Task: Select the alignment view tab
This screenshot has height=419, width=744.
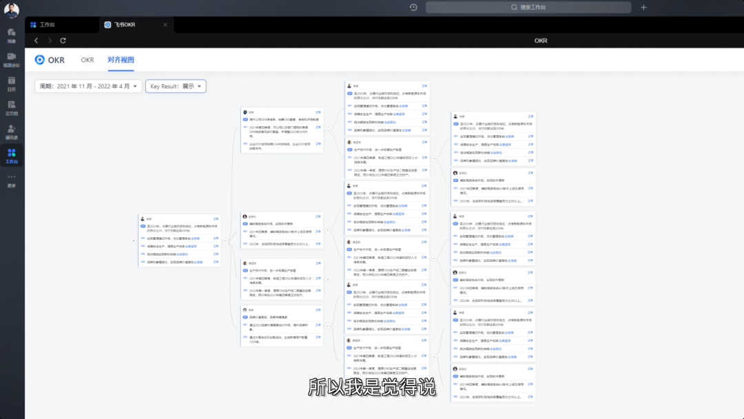Action: point(121,60)
